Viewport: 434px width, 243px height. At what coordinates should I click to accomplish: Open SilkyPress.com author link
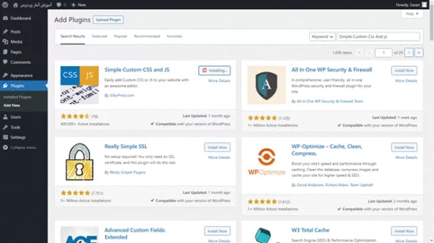[122, 95]
